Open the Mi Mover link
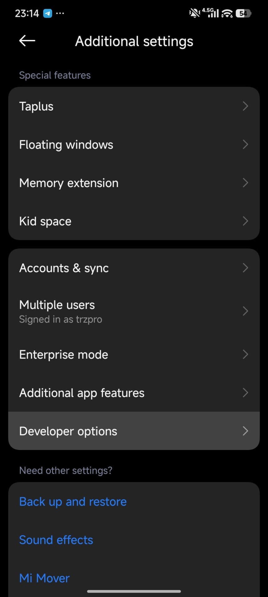268x597 pixels. point(44,578)
